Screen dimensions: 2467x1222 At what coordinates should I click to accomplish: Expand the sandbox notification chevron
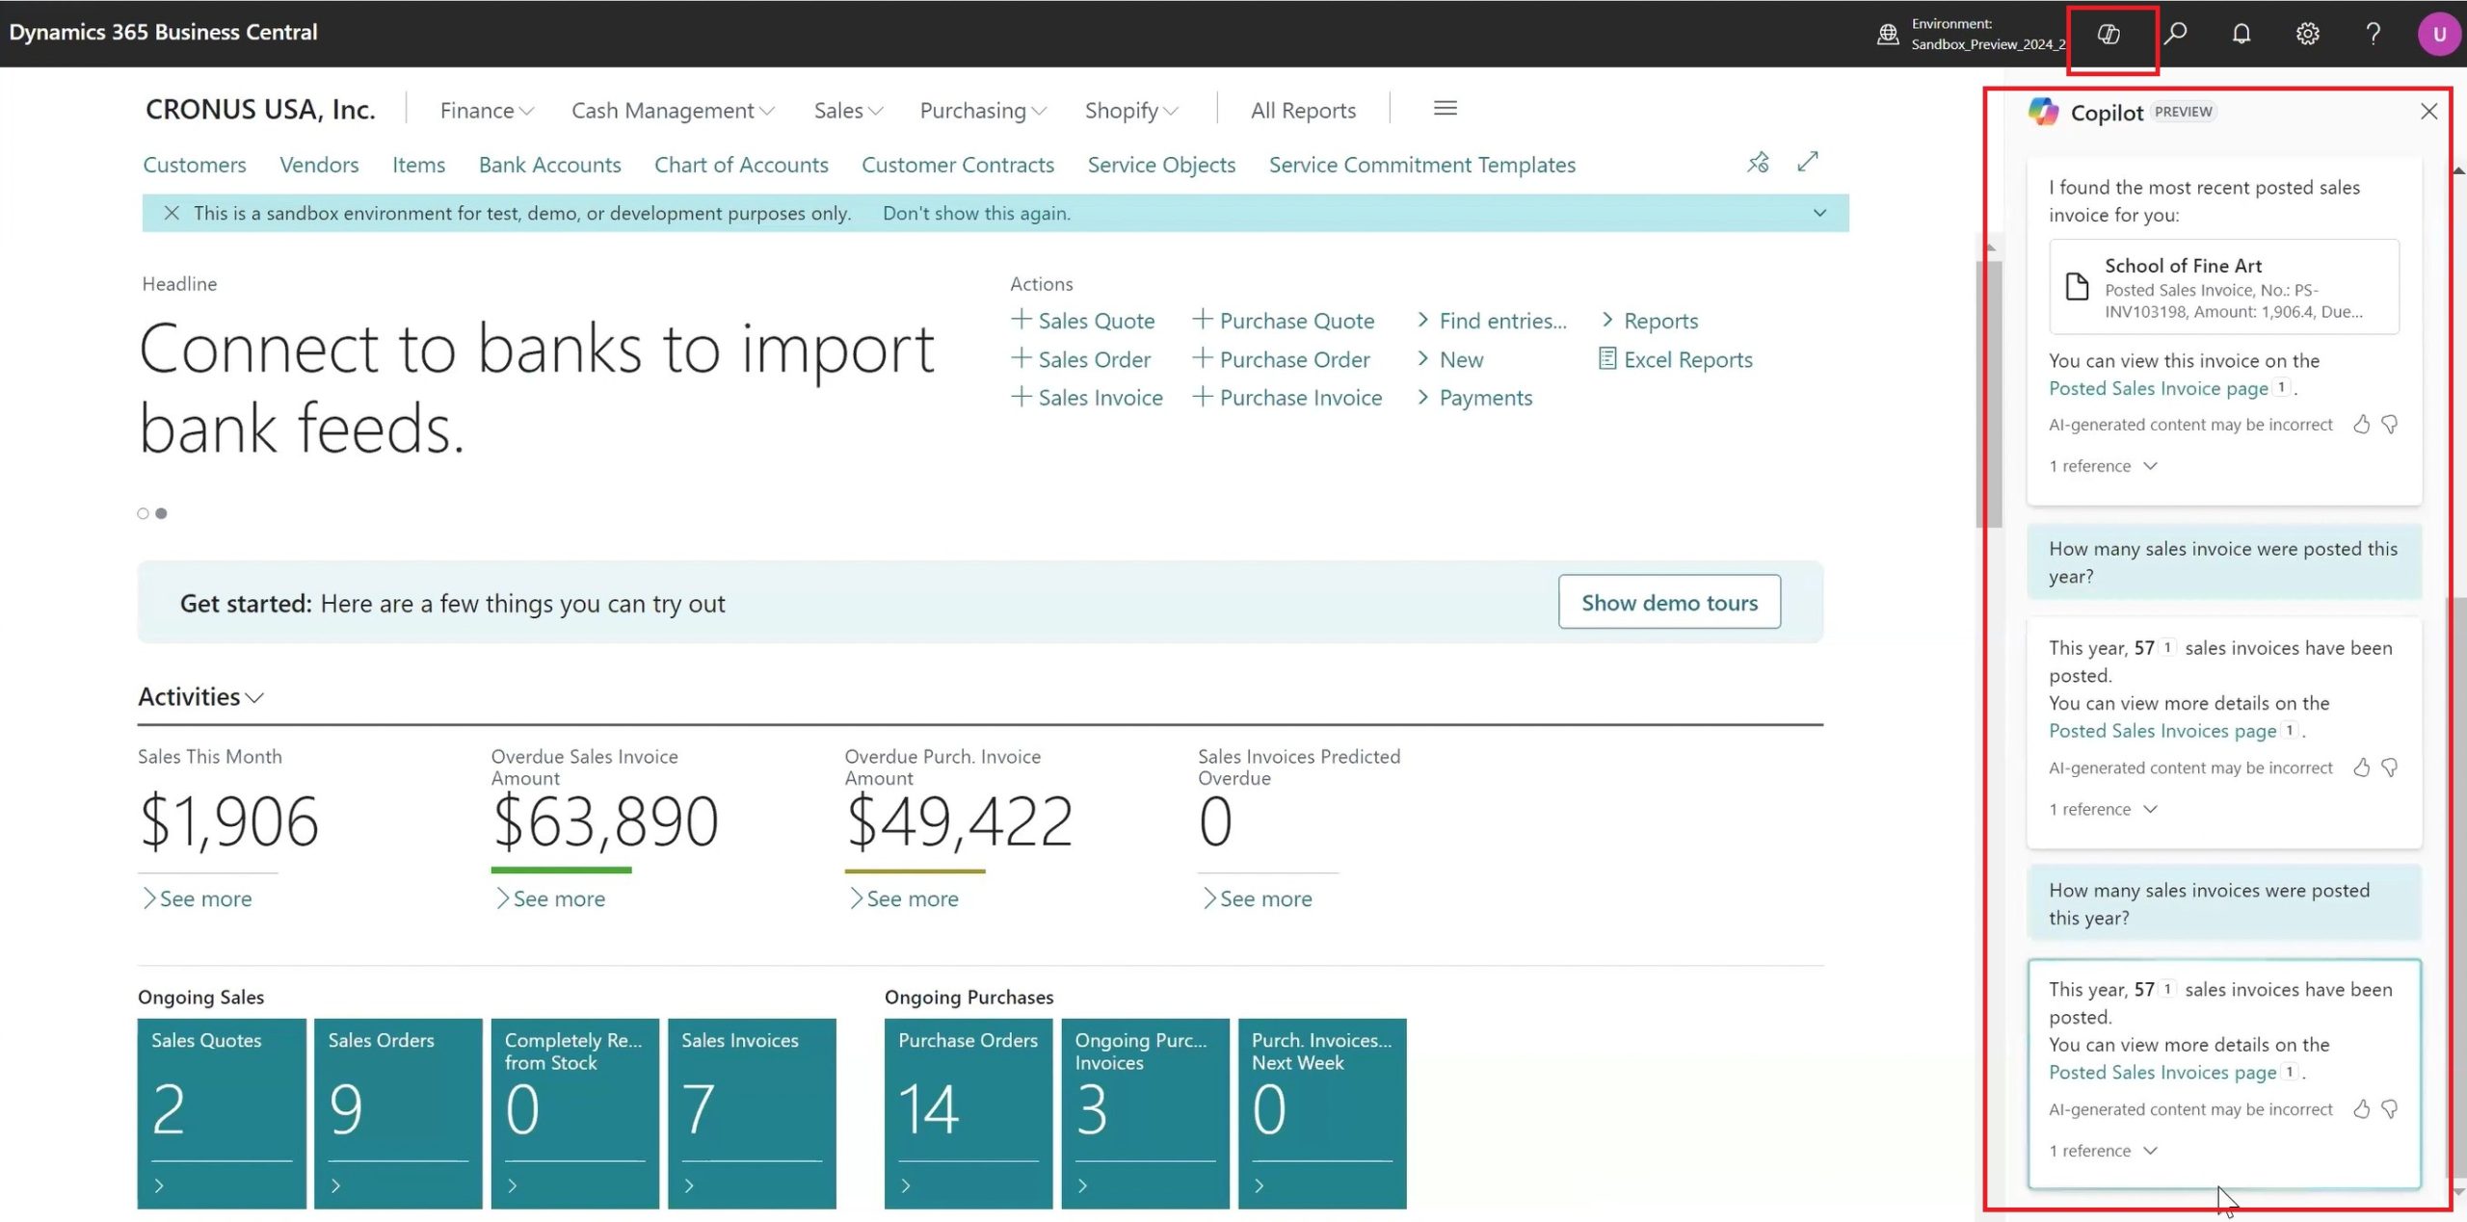[1819, 213]
